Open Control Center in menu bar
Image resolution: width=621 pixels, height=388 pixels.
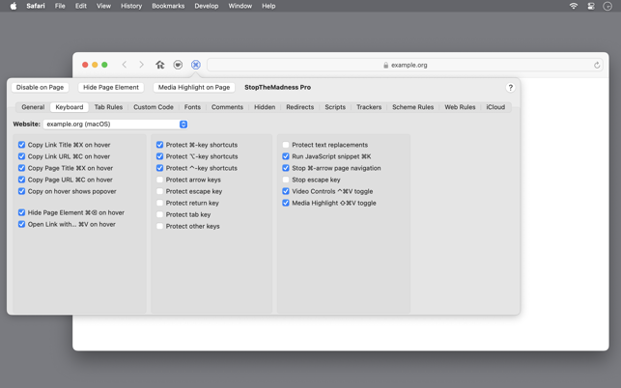click(x=591, y=6)
